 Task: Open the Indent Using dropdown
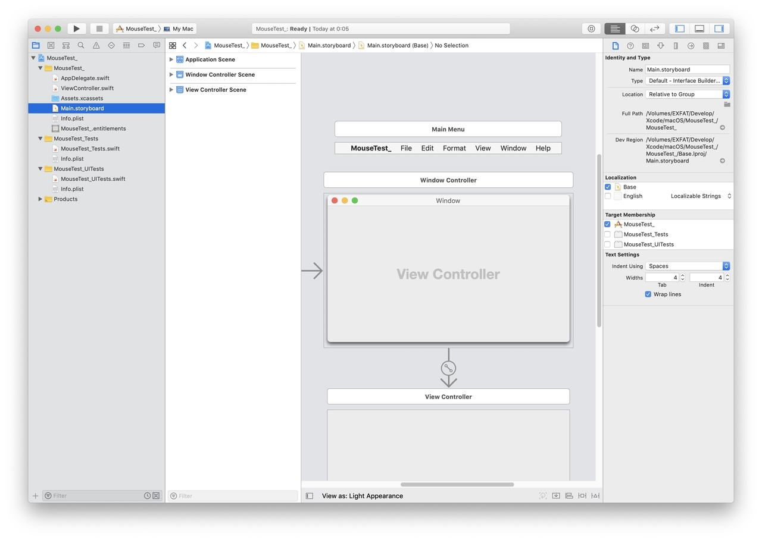688,266
